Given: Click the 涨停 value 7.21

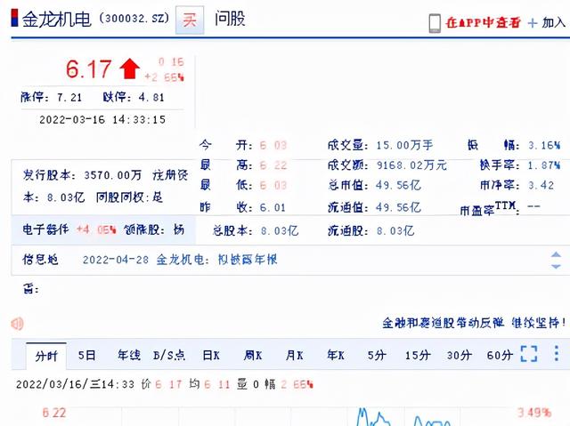Looking at the screenshot, I should click(69, 97).
